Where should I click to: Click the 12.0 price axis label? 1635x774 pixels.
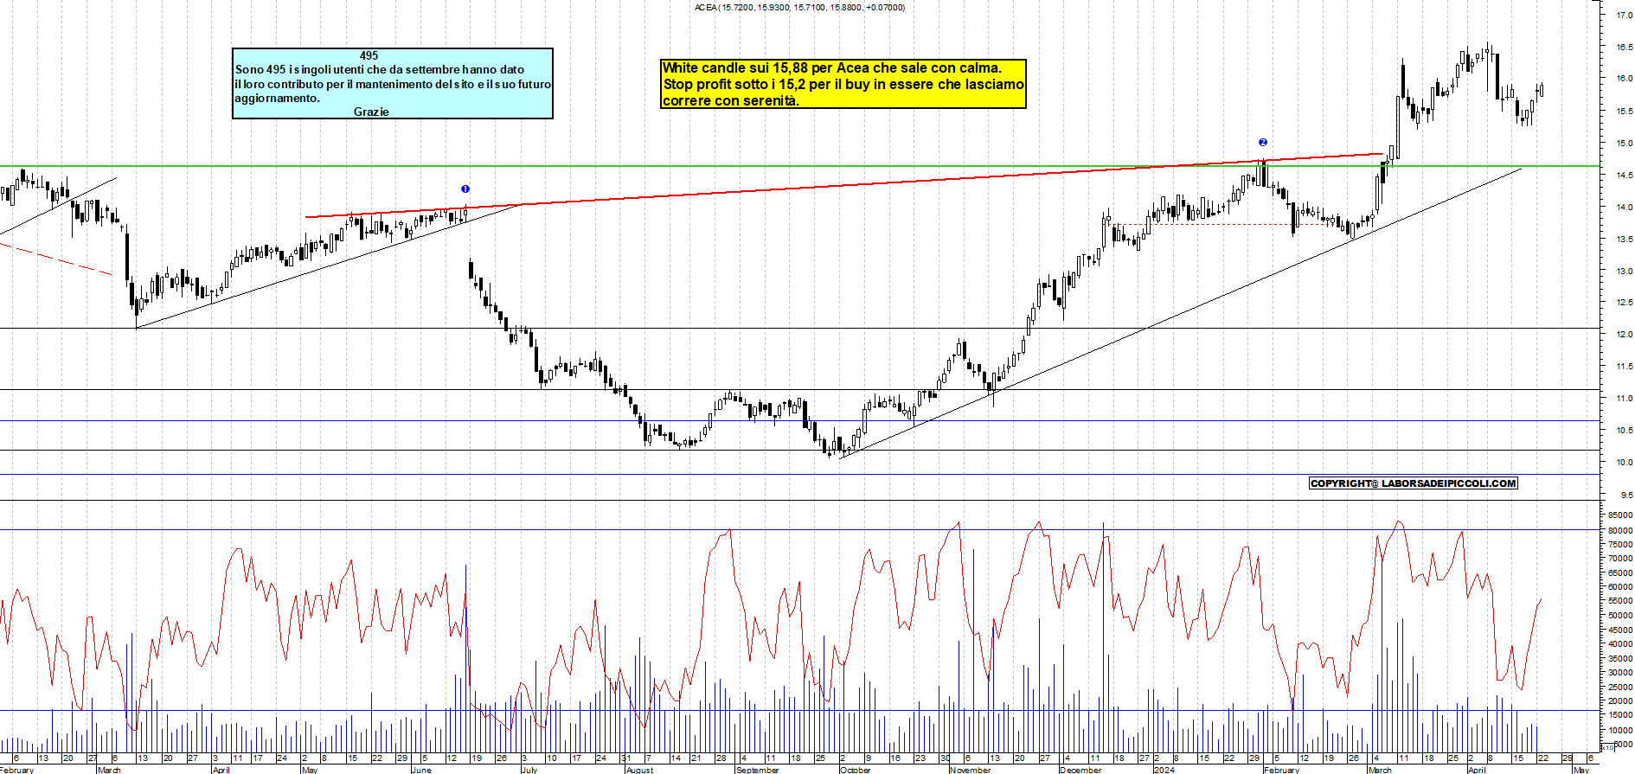[x=1625, y=335]
